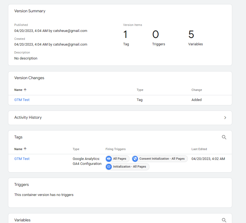Select the Variables count in Version Items
246x223 pixels.
point(191,35)
